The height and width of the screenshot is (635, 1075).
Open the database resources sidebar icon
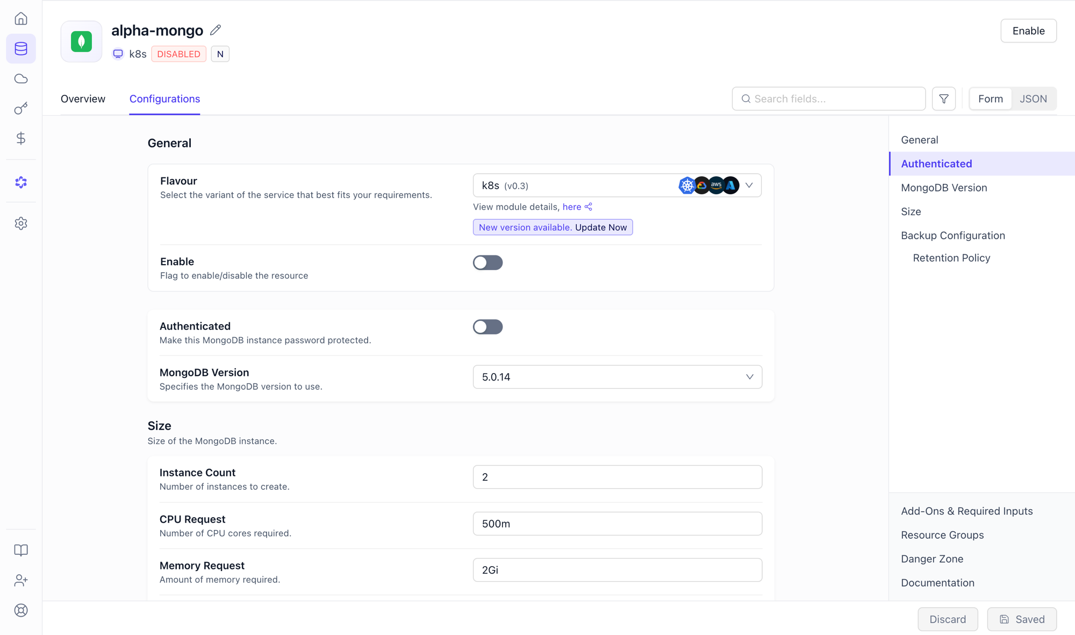point(21,48)
